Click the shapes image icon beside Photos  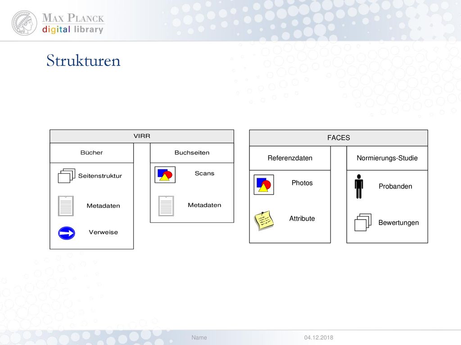point(264,185)
